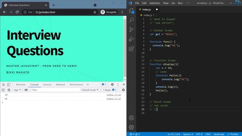Change encoding via UTF-8 status item
This screenshot has height=136, width=242.
(199, 134)
